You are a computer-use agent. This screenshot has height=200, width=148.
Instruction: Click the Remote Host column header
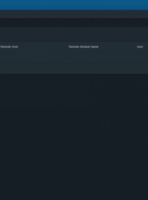(9, 47)
